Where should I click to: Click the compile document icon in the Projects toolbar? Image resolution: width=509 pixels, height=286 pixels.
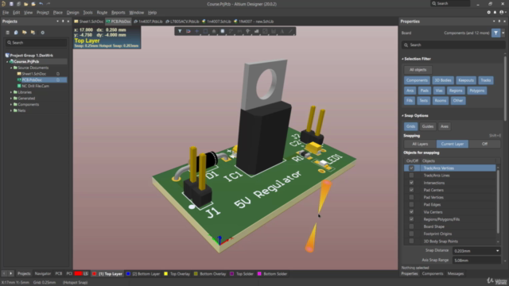click(16, 33)
